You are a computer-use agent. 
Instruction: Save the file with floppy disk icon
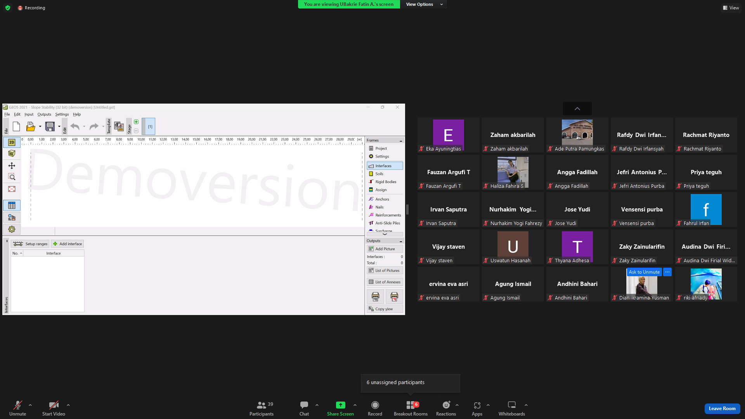click(50, 126)
